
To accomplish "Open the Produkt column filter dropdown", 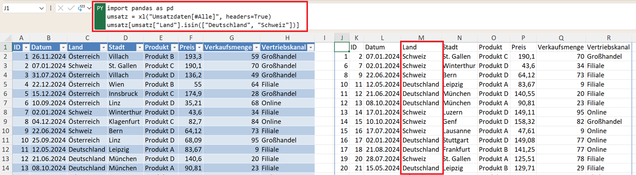I will 174,47.
